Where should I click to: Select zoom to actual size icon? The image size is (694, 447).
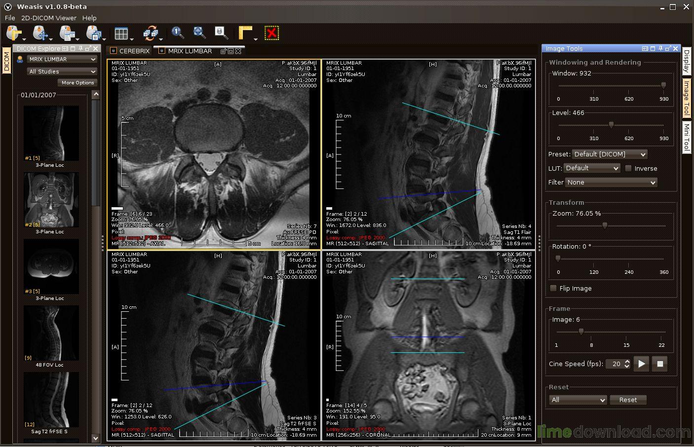[x=178, y=33]
